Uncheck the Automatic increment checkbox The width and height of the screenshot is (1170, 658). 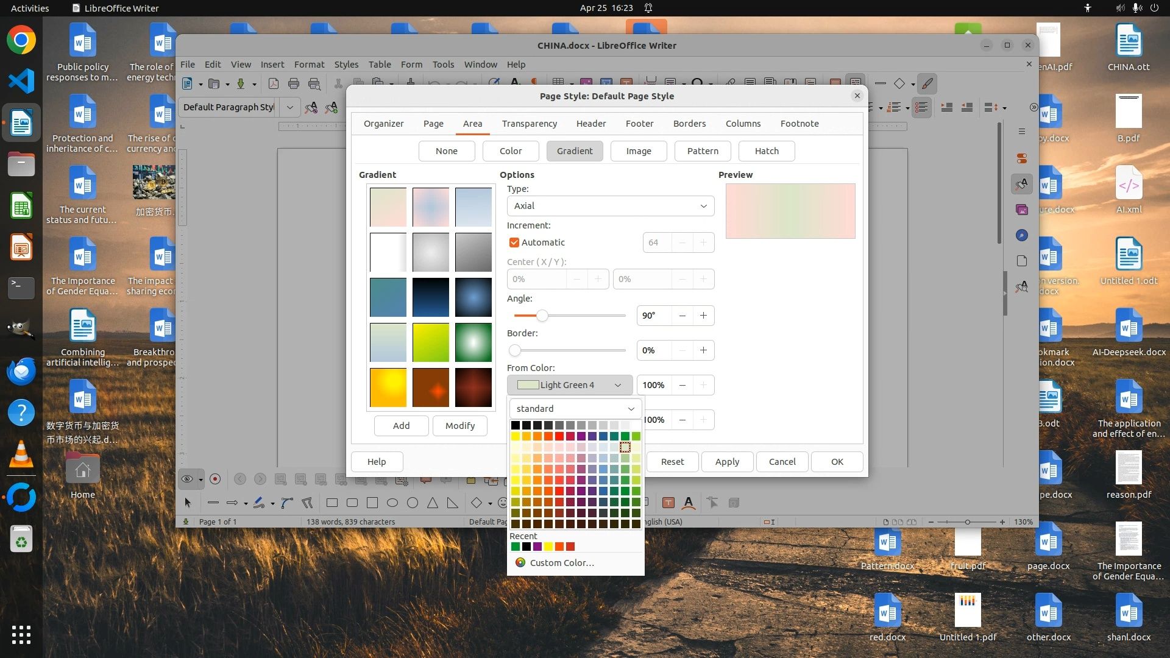(x=514, y=242)
